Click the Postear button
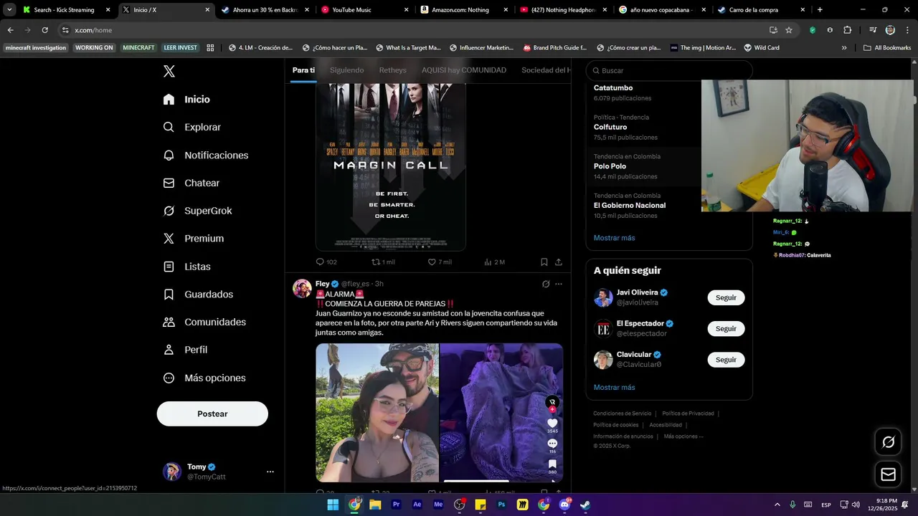 point(212,414)
